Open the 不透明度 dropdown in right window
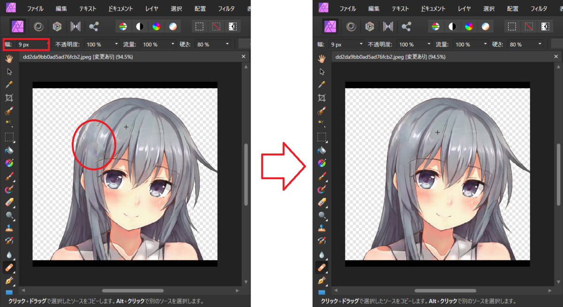This screenshot has width=563, height=307. pyautogui.click(x=428, y=44)
